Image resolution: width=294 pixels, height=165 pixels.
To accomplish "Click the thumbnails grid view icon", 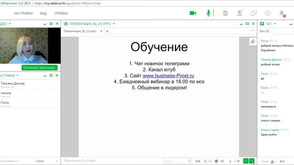I will point(222,161).
